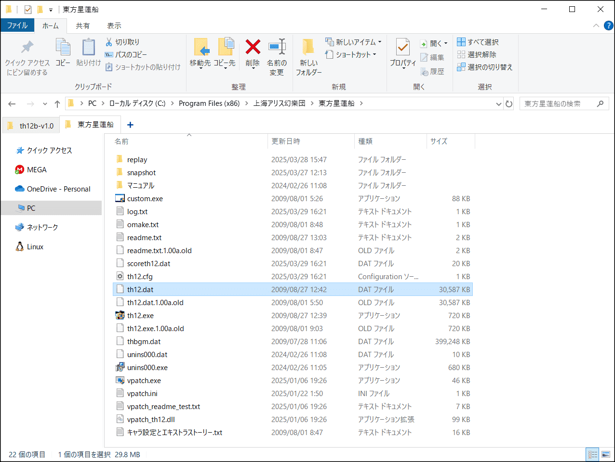Viewport: 615px width, 462px height.
Task: Expand address bar history dropdown
Action: (499, 103)
